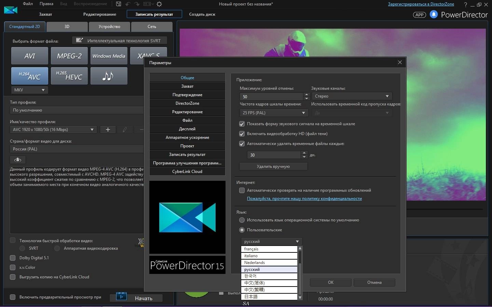Open the AVC 1920 x 1080/50i profile dropdown
This screenshot has height=307, width=492.
[x=53, y=130]
